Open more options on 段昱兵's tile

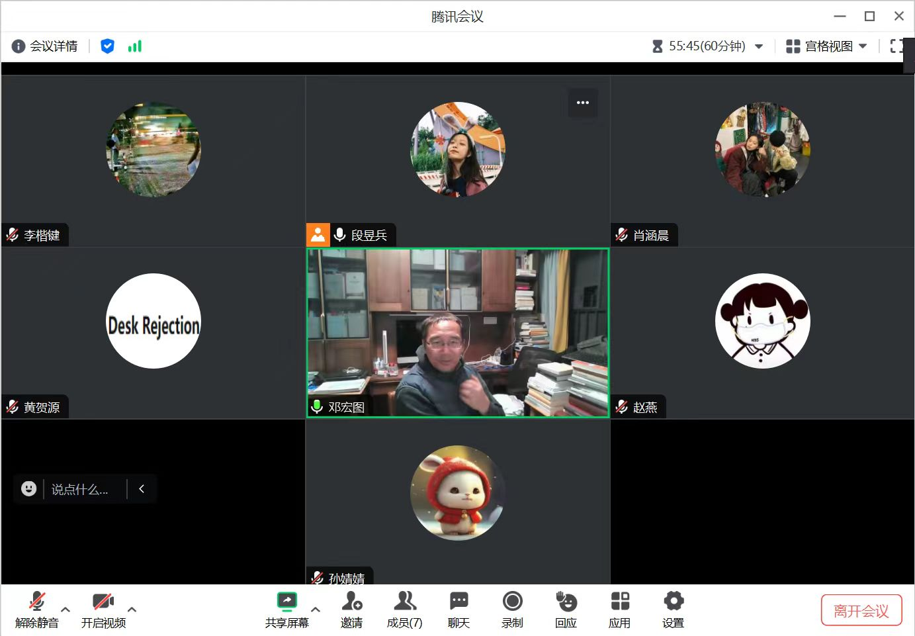583,103
